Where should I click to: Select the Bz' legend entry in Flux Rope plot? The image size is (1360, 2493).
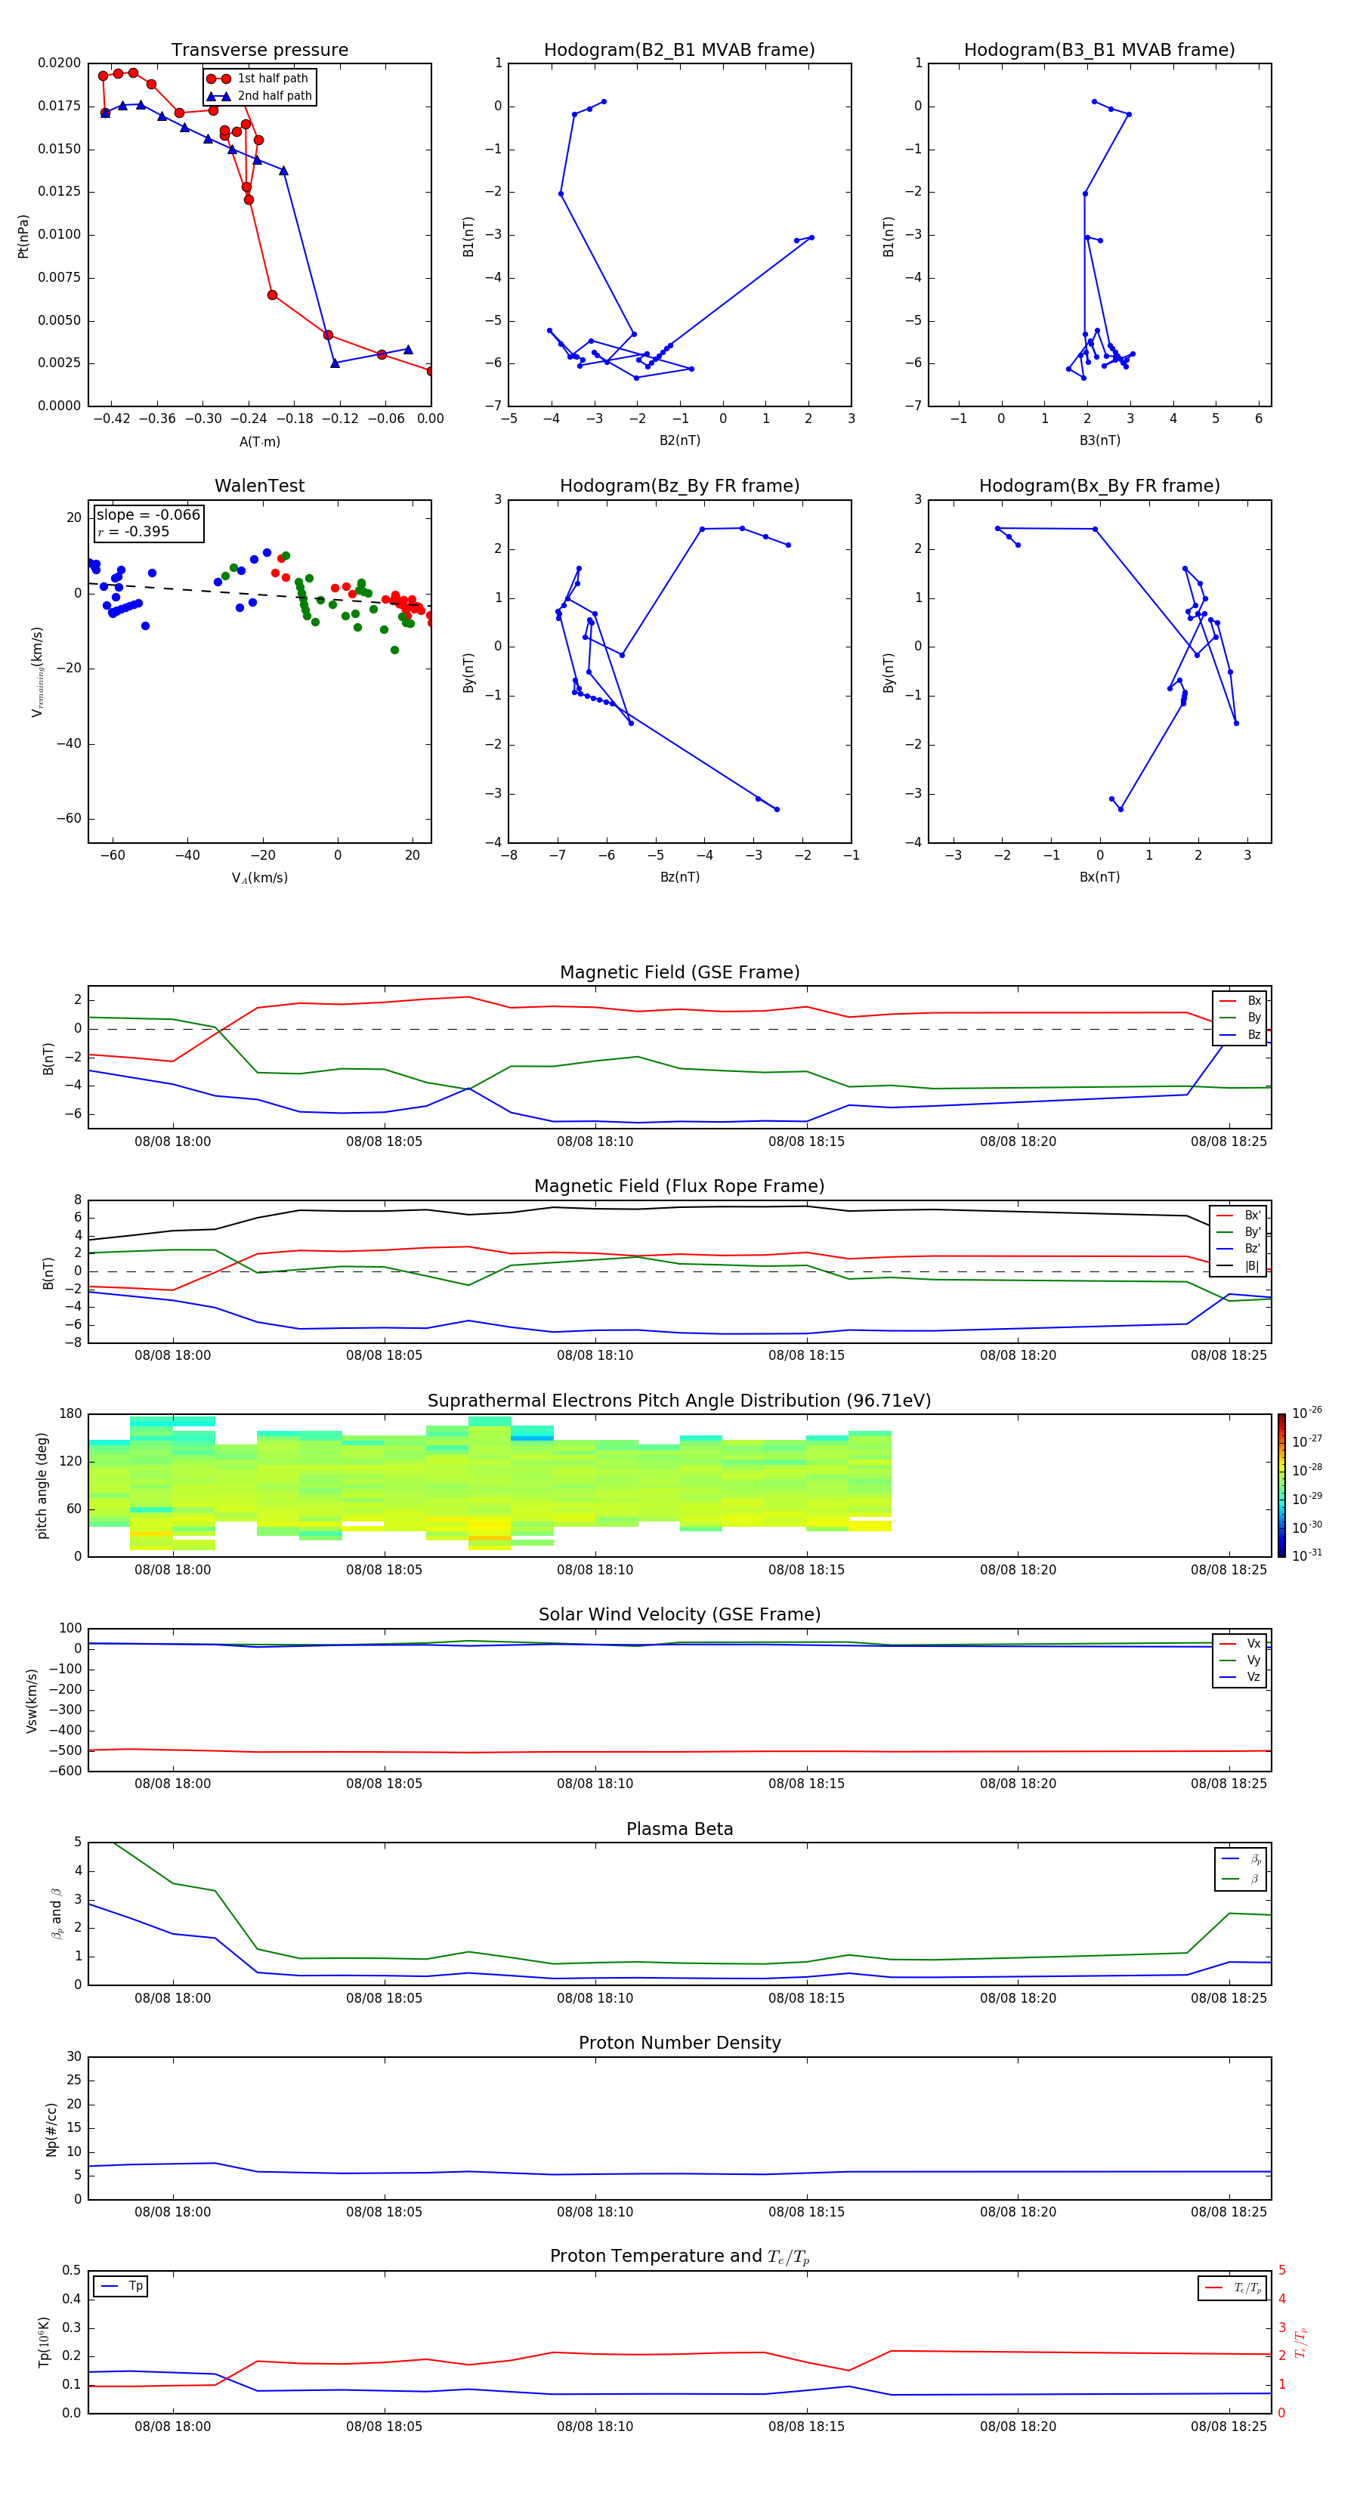coord(1239,1249)
